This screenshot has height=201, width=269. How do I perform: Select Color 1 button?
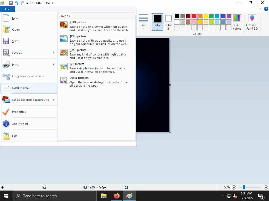point(157,22)
